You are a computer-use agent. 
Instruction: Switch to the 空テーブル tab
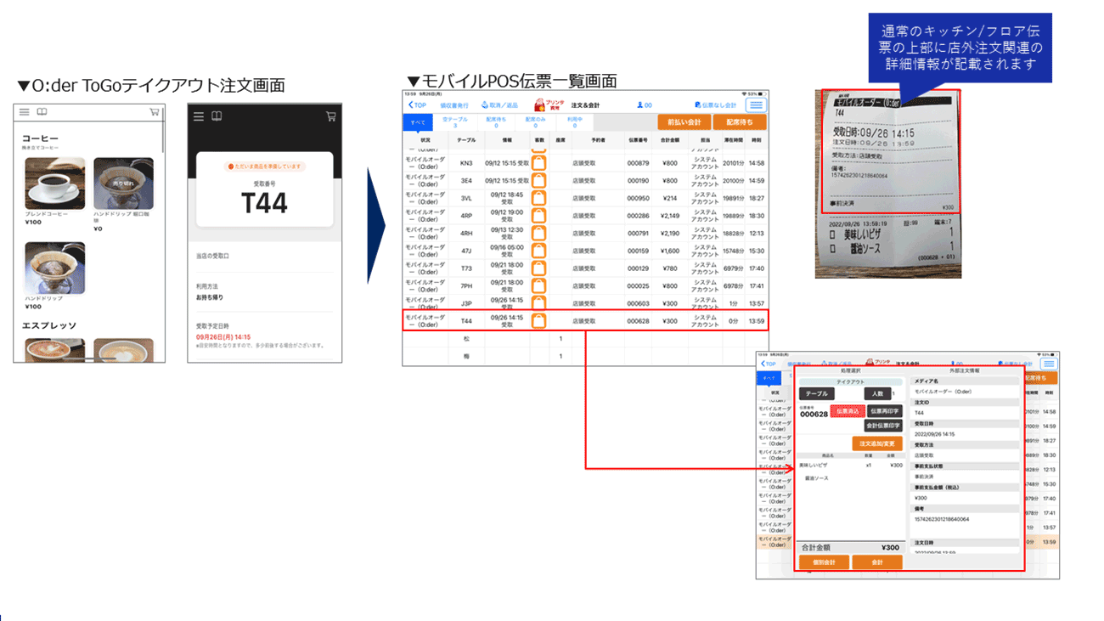tap(455, 123)
